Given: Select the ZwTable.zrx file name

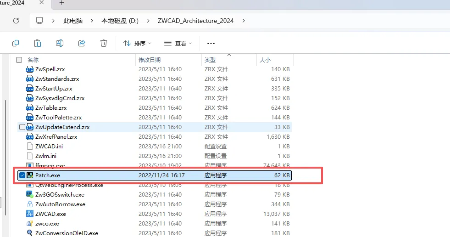Looking at the screenshot, I should click(51, 108).
